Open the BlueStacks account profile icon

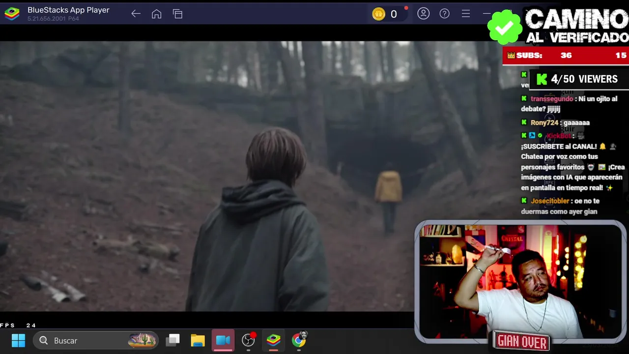[423, 14]
